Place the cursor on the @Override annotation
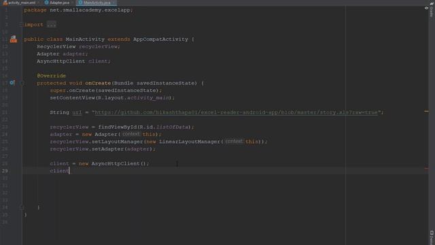 (x=52, y=76)
